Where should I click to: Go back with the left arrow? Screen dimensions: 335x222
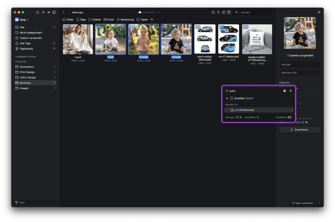click(x=63, y=12)
